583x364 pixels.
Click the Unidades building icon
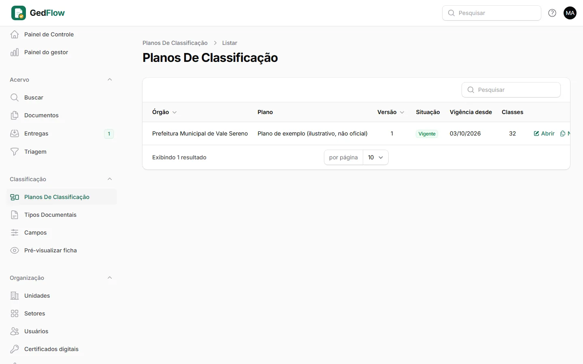click(x=15, y=296)
